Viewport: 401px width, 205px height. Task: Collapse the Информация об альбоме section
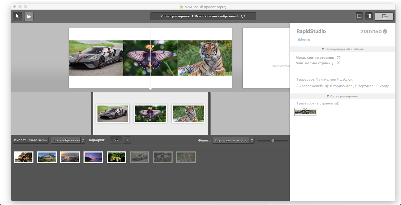click(x=343, y=49)
